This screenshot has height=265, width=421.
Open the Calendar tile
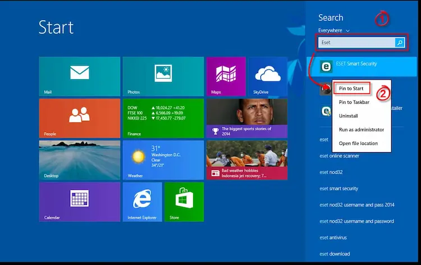pyautogui.click(x=80, y=202)
